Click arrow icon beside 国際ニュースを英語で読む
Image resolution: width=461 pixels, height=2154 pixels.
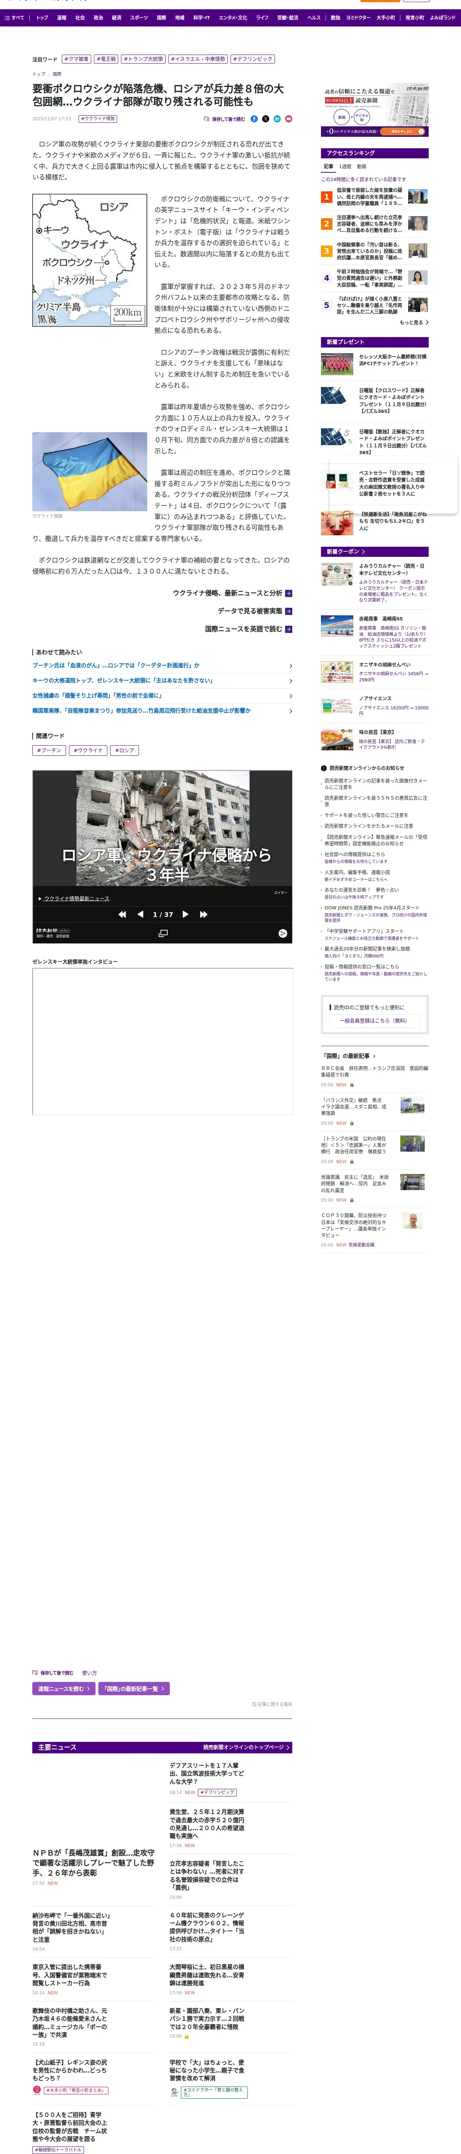289,629
